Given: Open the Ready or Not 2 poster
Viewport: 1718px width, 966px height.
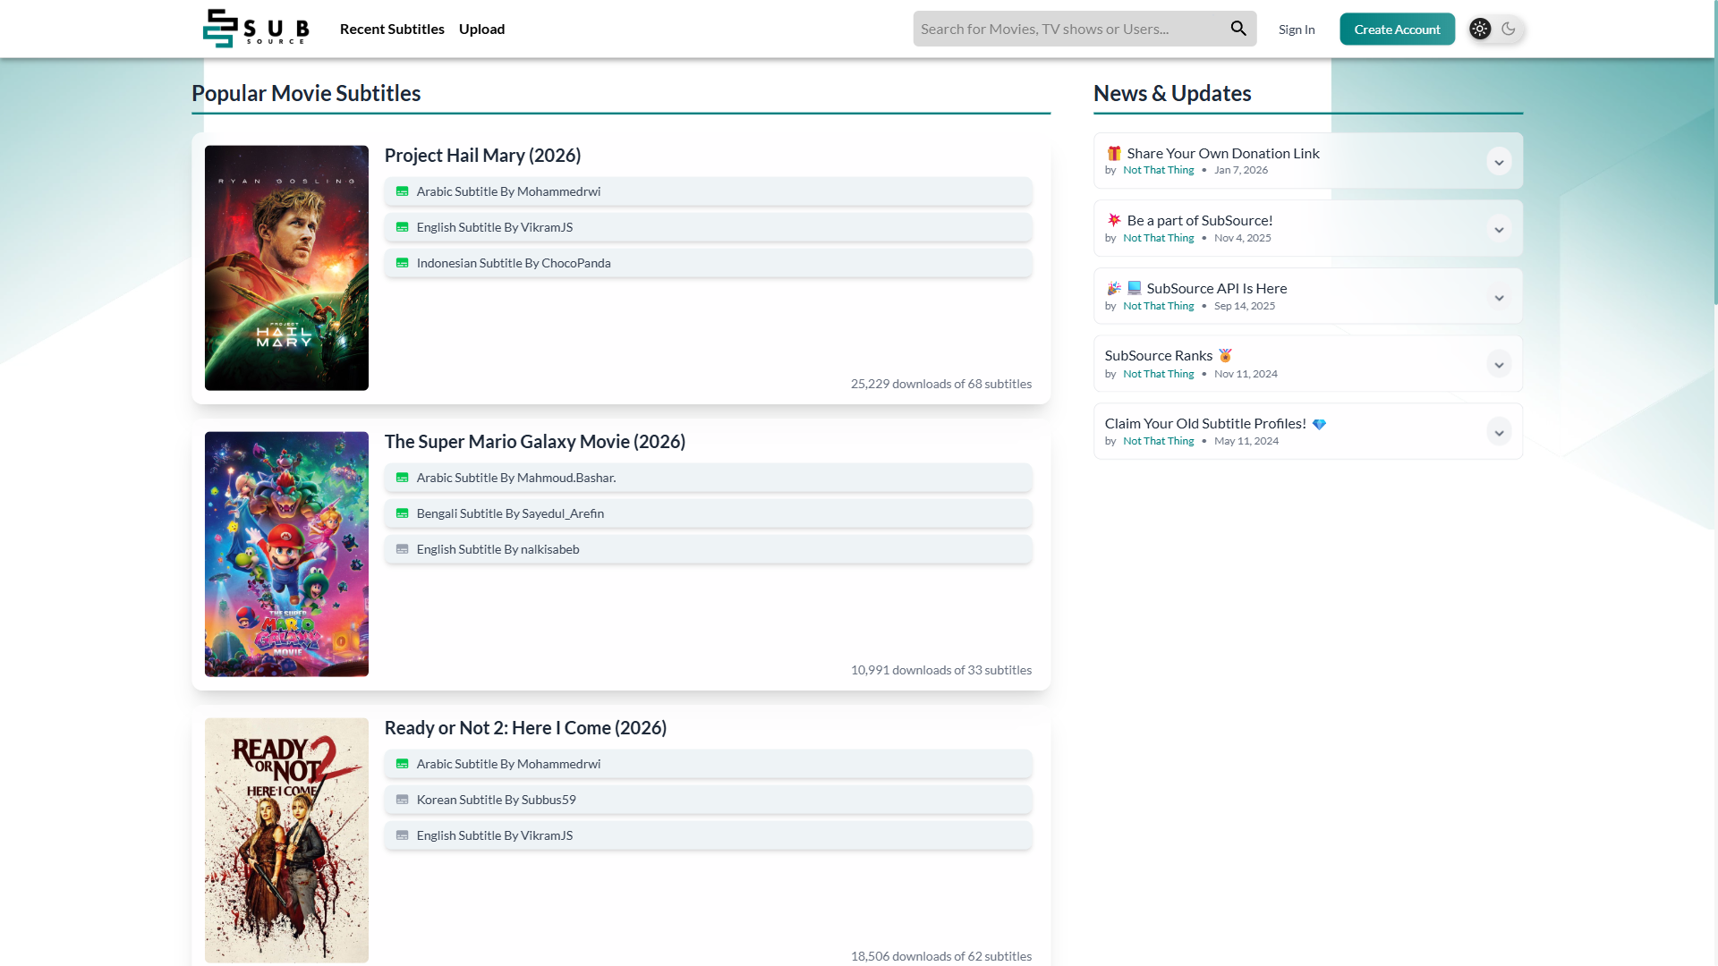Looking at the screenshot, I should 286,840.
